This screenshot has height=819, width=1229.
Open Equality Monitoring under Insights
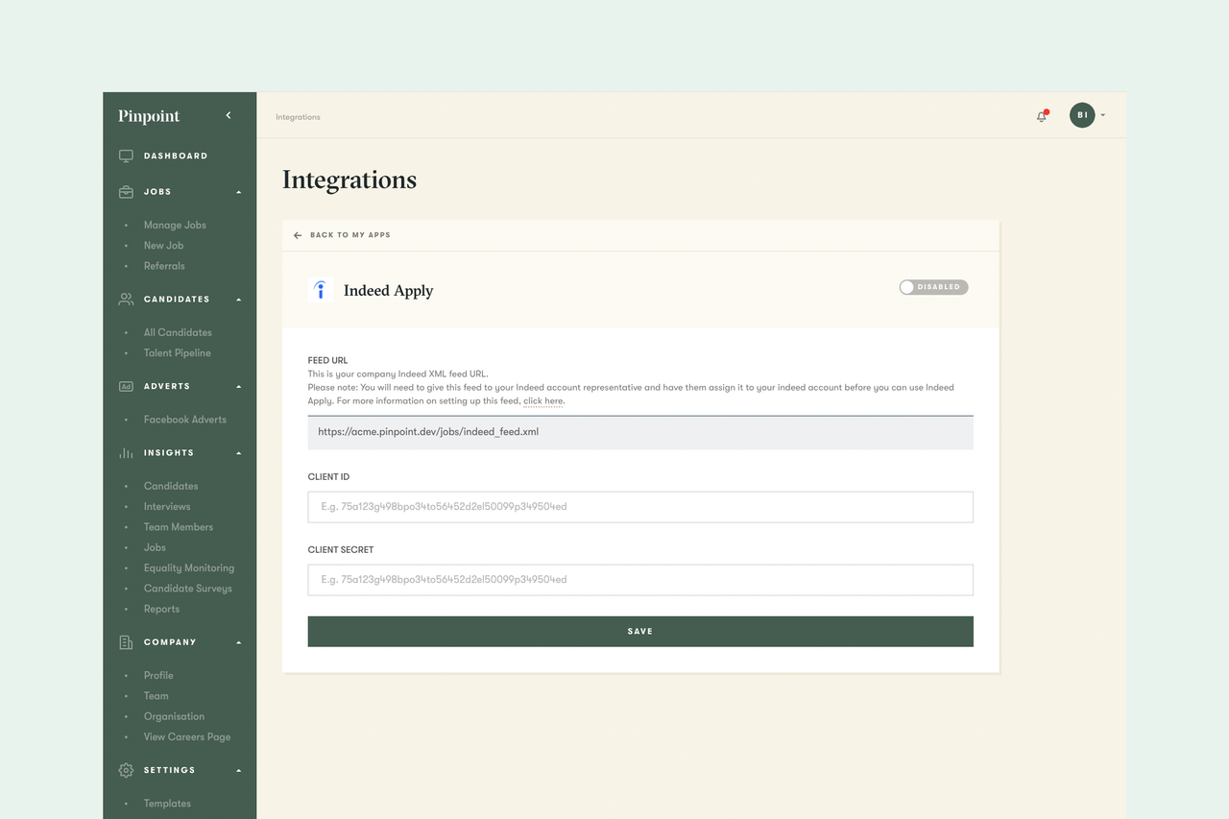[x=189, y=567]
